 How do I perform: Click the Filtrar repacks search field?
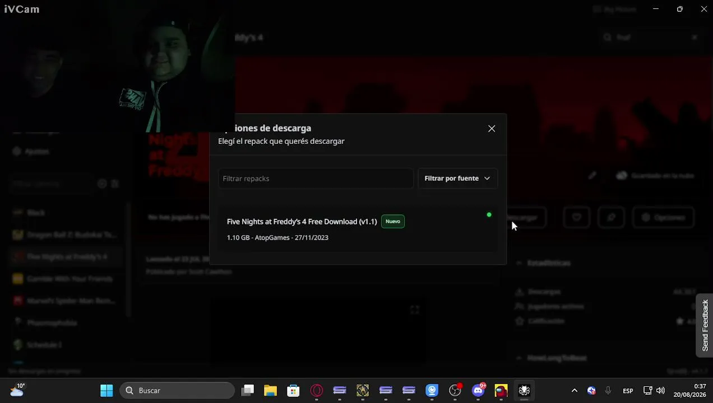pyautogui.click(x=316, y=179)
